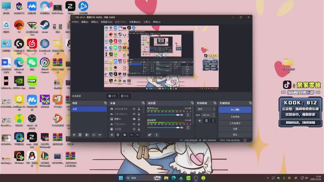Viewport: 324px width, 182px height.
Task: Remove selected scene with the trash icon
Action: point(80,135)
